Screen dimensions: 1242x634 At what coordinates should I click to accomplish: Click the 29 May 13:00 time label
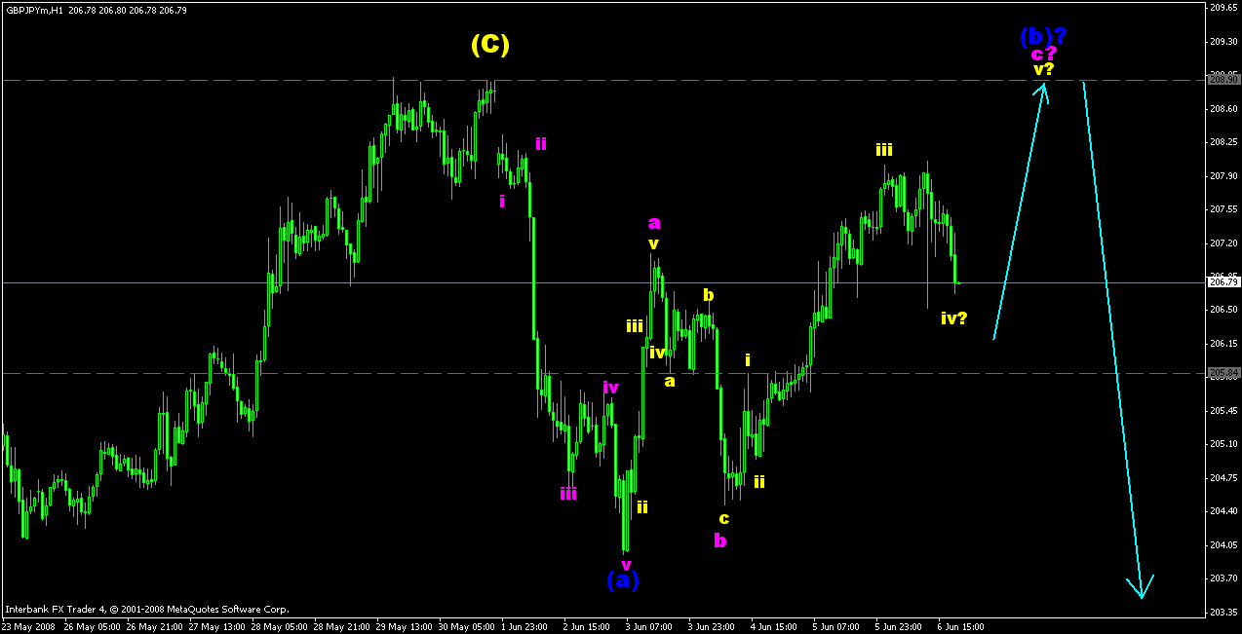tap(406, 626)
